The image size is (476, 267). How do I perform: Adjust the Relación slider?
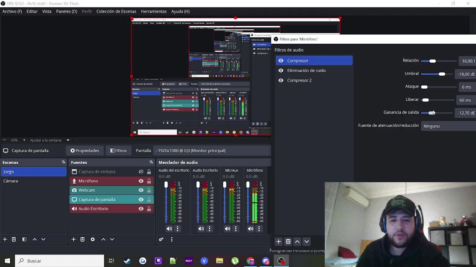[432, 61]
